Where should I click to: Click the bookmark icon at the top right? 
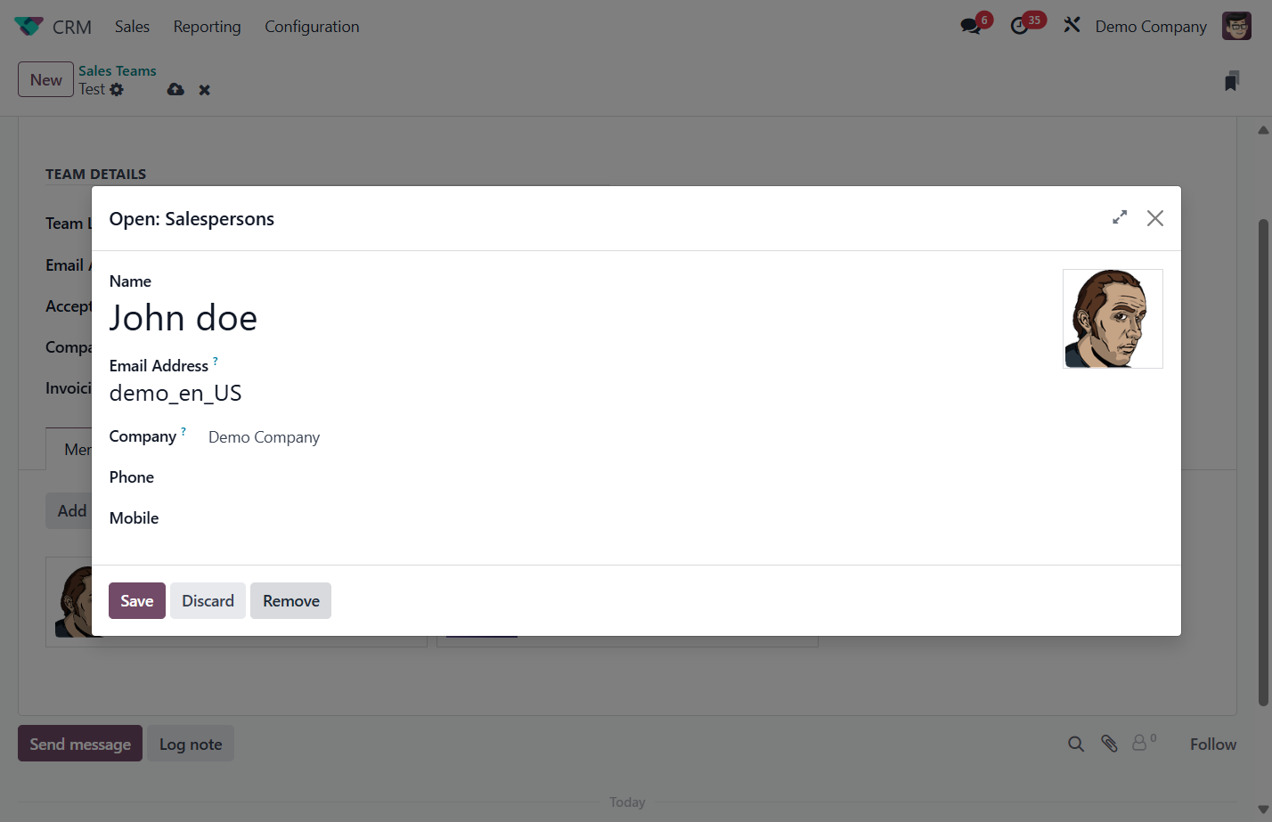click(1232, 81)
